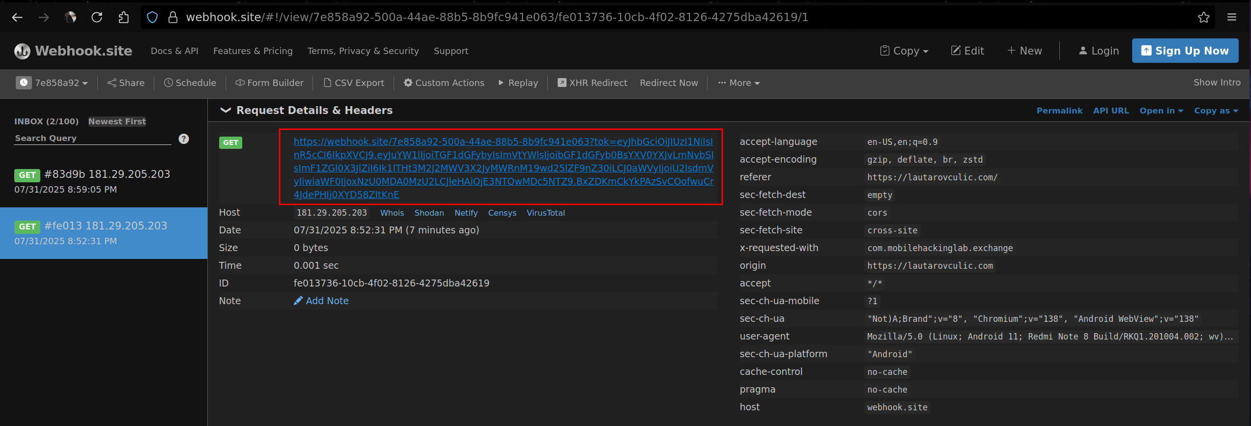Screen dimensions: 1251x426
Task: Click Permalink link
Action: [1059, 111]
